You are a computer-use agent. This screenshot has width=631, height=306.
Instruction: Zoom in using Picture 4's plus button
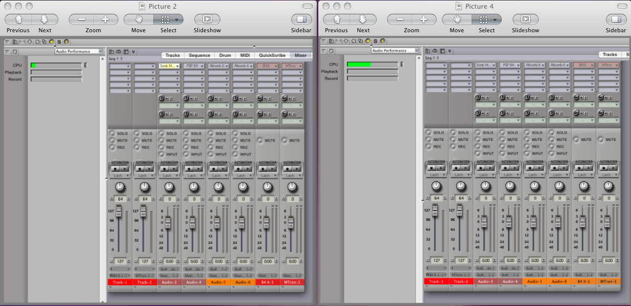click(x=424, y=19)
